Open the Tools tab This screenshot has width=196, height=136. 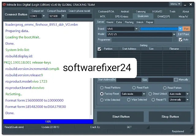(x=172, y=12)
